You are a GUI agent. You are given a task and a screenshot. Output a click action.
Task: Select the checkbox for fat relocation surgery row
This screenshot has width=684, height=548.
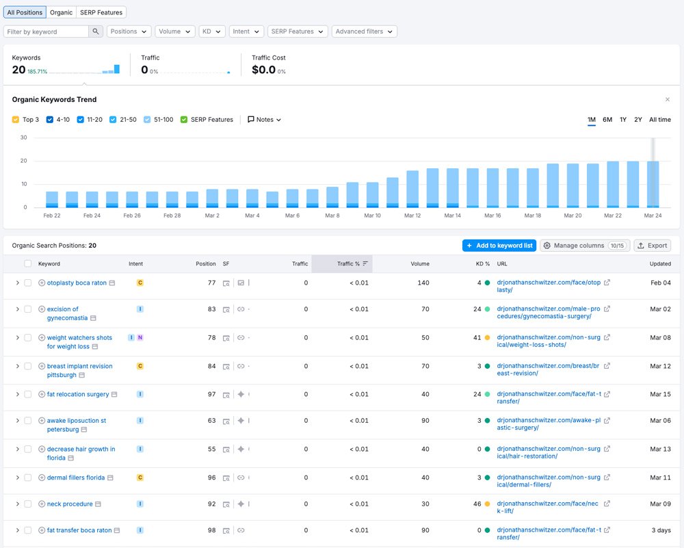click(x=28, y=394)
